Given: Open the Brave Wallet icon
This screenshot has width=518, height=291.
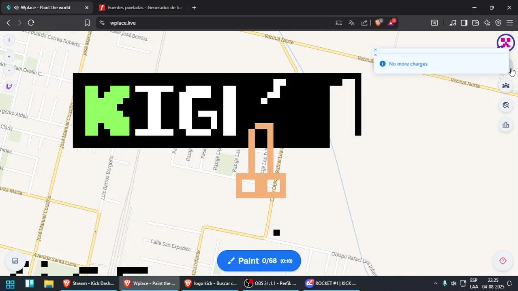Looking at the screenshot, I should [x=475, y=23].
